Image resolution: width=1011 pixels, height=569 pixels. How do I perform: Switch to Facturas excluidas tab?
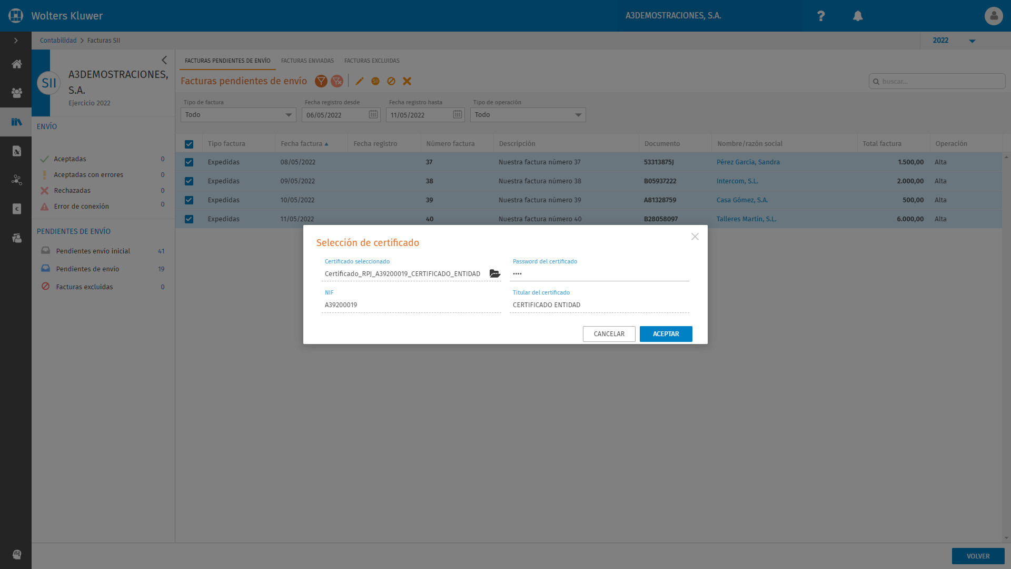coord(372,61)
